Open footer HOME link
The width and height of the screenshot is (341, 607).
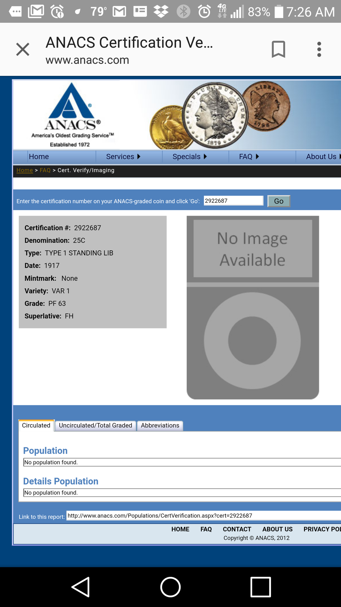click(x=180, y=529)
